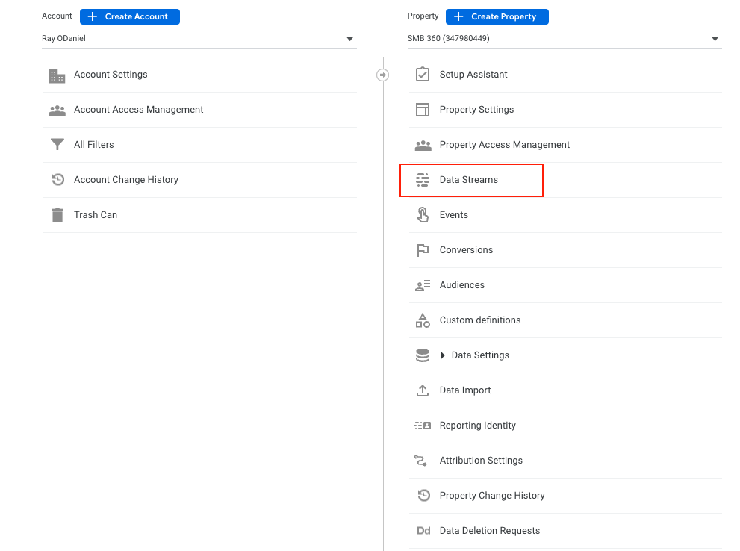
Task: Collapse the account column arrow toggle
Action: (x=382, y=75)
